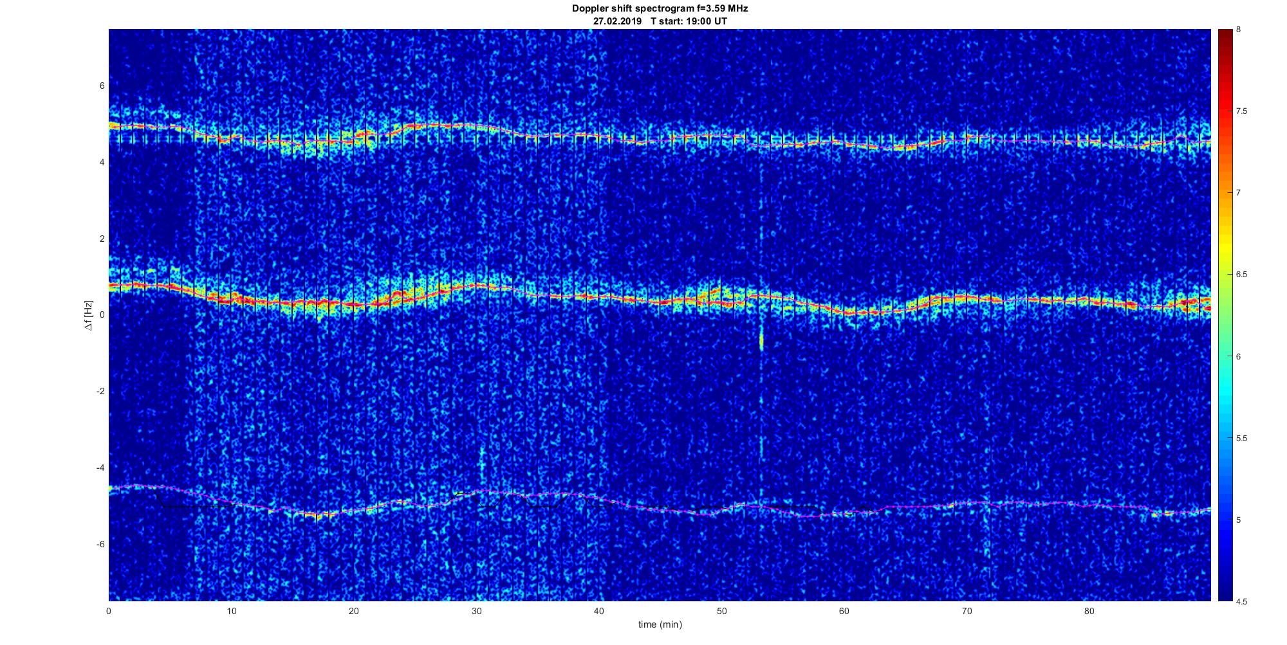Click y-axis tick label '2'
This screenshot has width=1287, height=645.
pos(102,239)
